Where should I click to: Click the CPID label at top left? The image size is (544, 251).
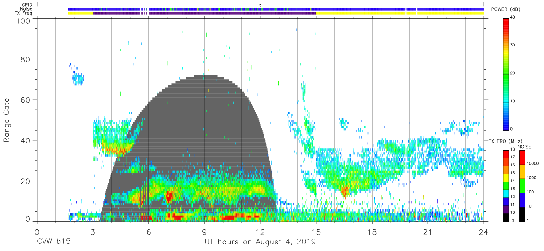pyautogui.click(x=27, y=4)
